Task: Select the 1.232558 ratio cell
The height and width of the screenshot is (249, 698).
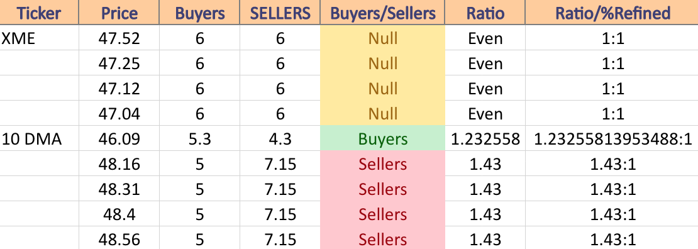Action: click(485, 138)
